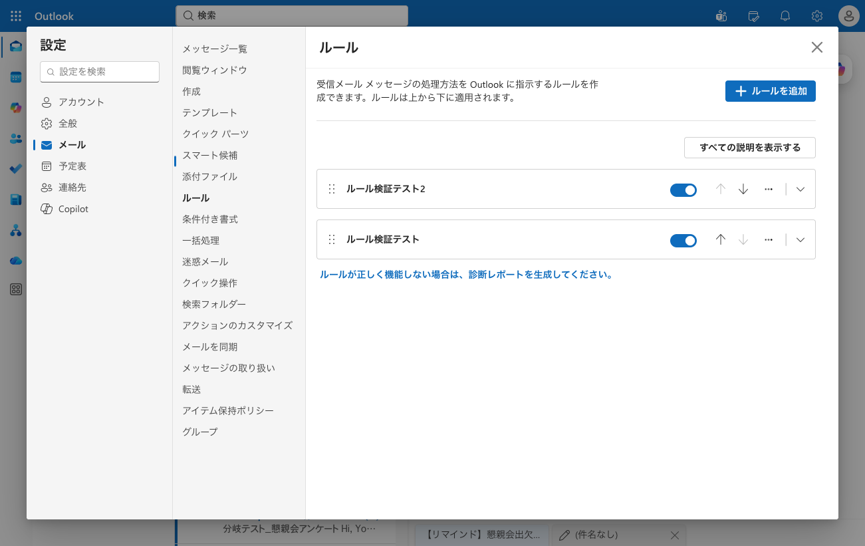Screen dimensions: 865x546
Task: Open 作成 mail settings
Action: click(191, 92)
